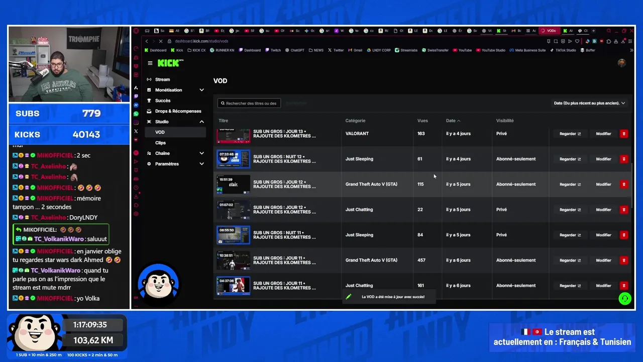Delete the JOUR 11 GTA VOD with 457 views

pos(624,260)
